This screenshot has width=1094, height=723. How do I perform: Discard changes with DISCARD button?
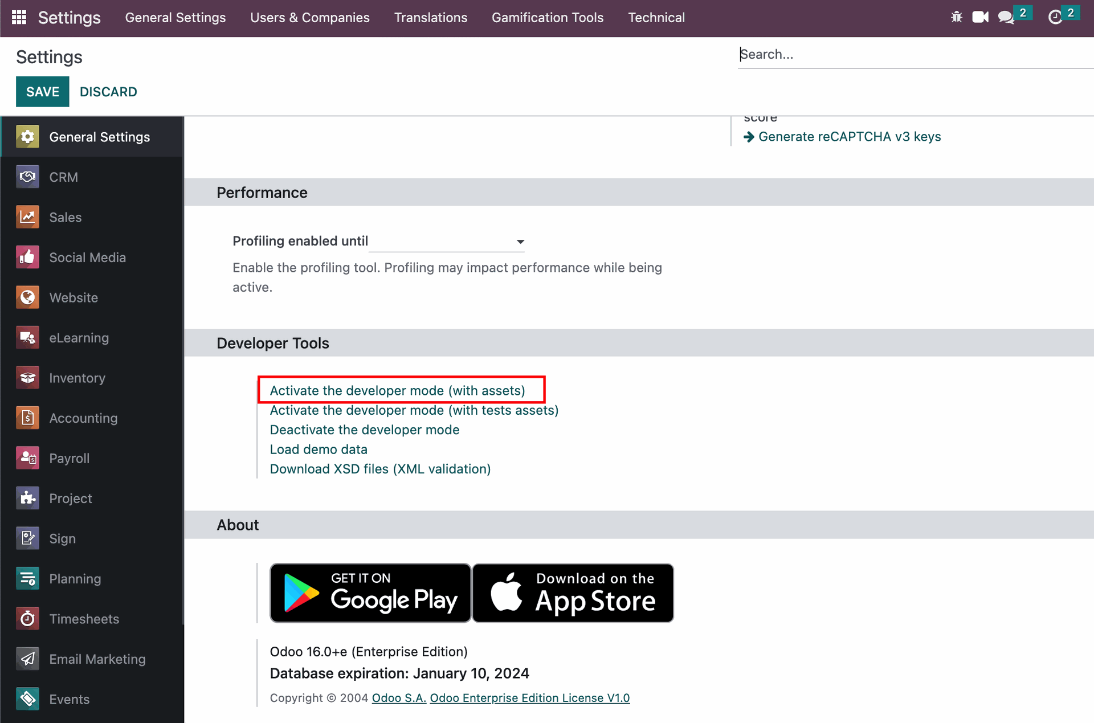click(x=108, y=92)
